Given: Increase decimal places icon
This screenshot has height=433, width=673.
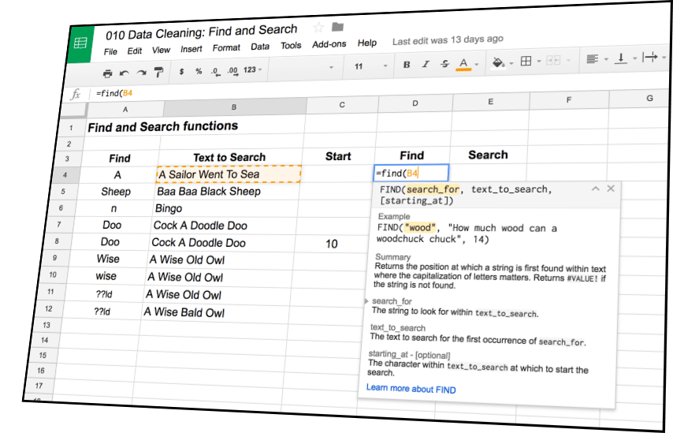Looking at the screenshot, I should (232, 70).
